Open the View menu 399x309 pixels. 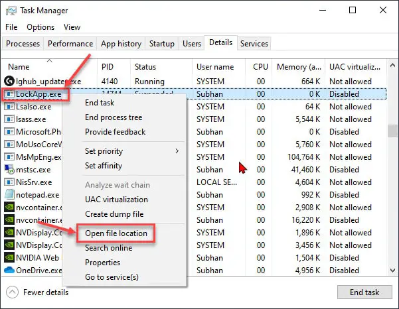coord(72,27)
